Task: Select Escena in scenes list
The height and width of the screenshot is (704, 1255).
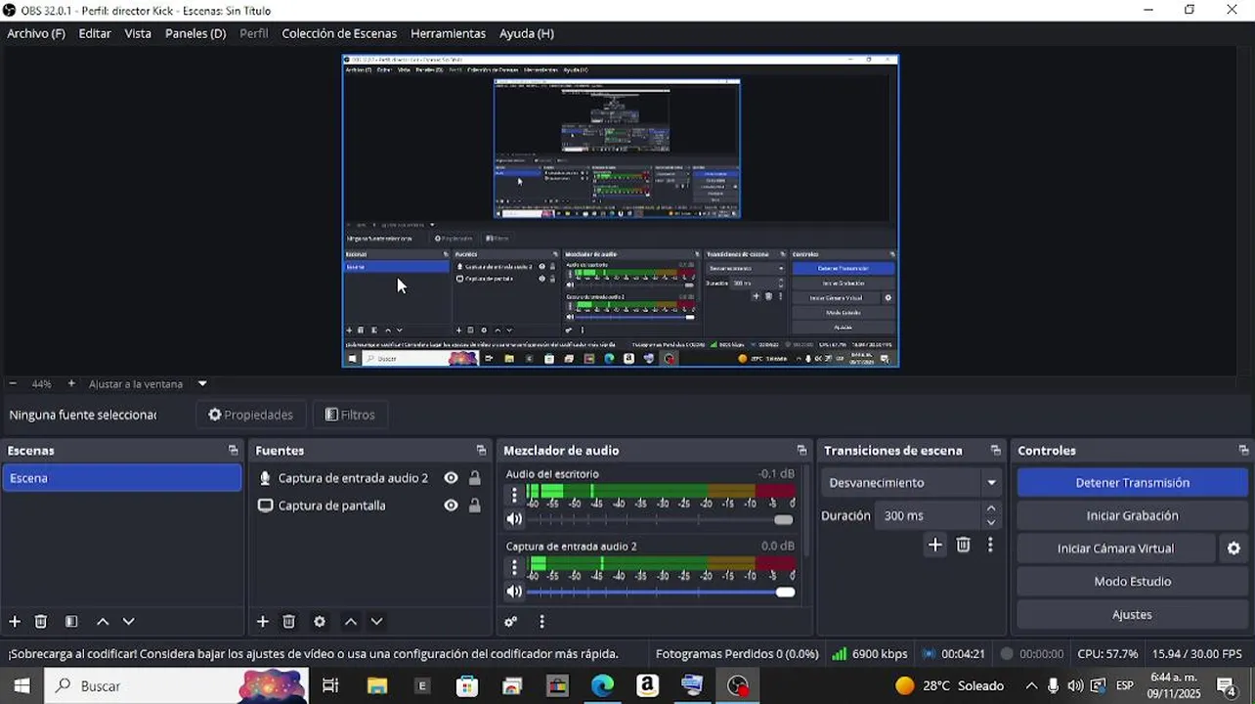Action: (x=121, y=478)
